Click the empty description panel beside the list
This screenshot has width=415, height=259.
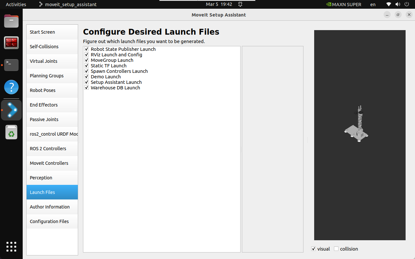click(273, 149)
